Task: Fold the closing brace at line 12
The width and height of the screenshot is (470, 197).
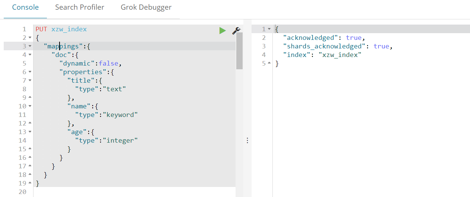Action: click(30, 123)
